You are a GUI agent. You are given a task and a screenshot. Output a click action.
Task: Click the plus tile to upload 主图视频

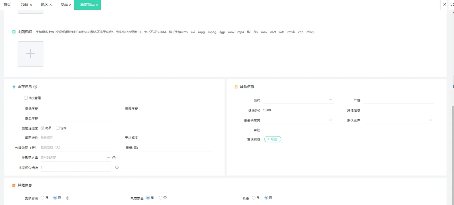point(31,54)
